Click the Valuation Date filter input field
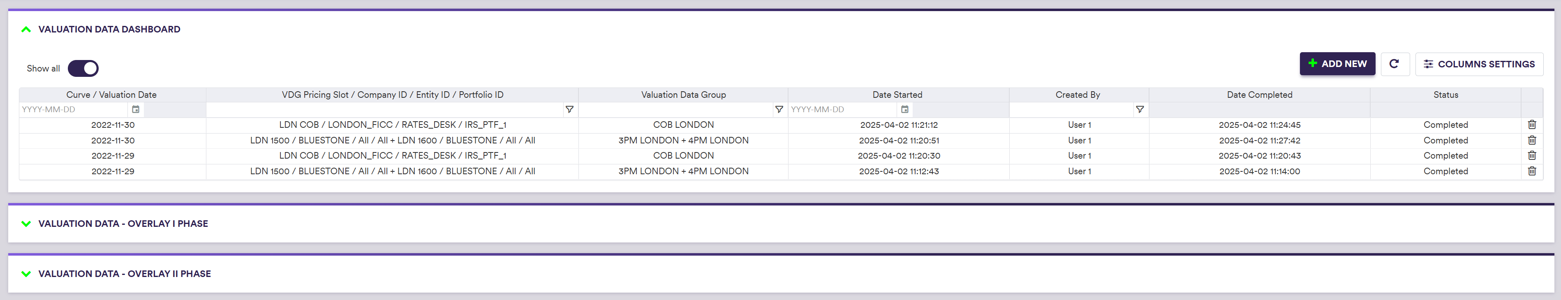 pos(73,110)
